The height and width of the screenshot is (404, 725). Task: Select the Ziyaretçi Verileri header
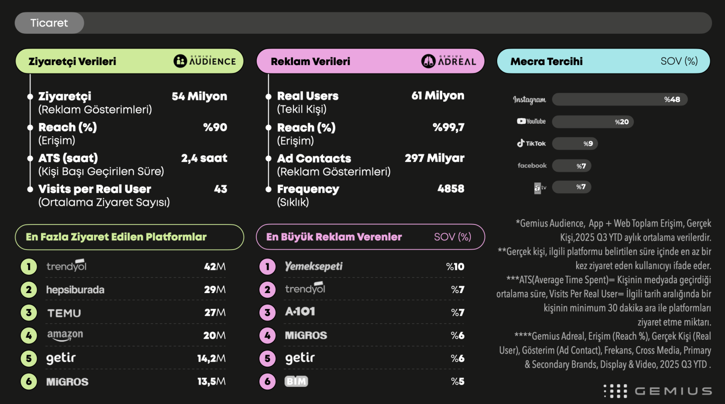[72, 62]
